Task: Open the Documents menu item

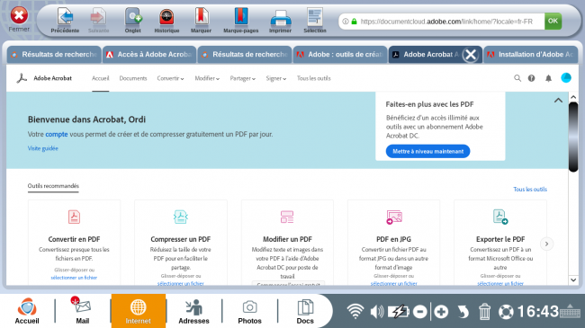Action: click(133, 78)
